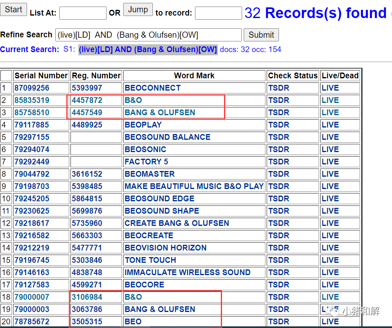Open serial number 79218617

tap(32, 223)
